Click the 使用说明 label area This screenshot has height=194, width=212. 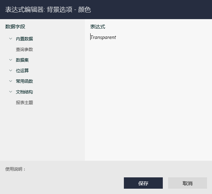(15, 169)
